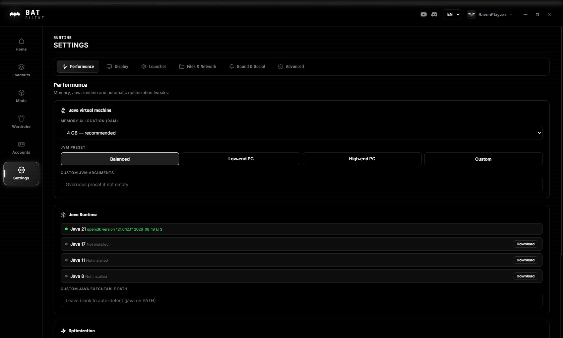Open the Files & Network tab
This screenshot has height=338, width=563.
(x=197, y=67)
